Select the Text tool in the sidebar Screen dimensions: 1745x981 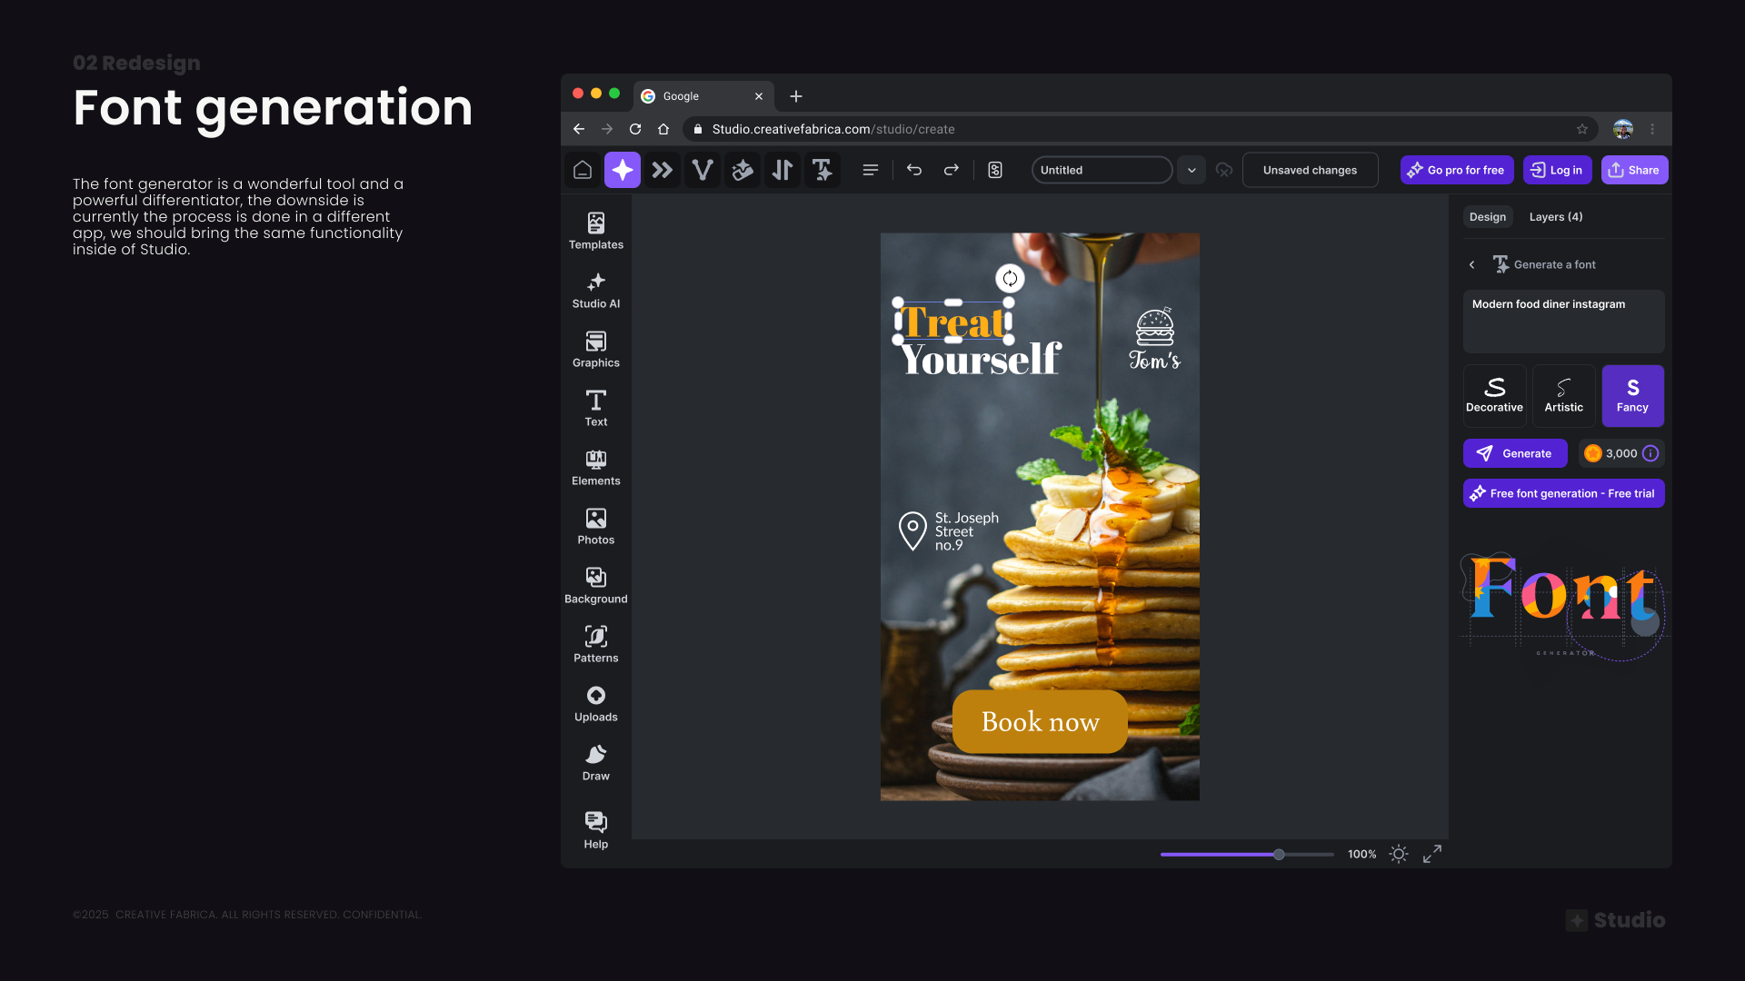(595, 408)
